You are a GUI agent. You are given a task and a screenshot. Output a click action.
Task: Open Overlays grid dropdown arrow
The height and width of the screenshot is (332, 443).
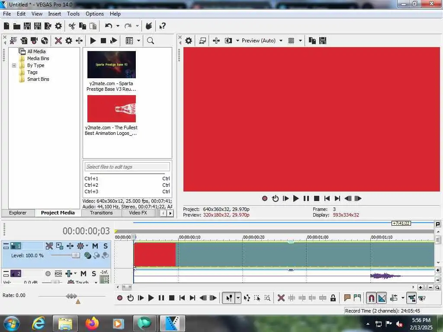coord(300,41)
